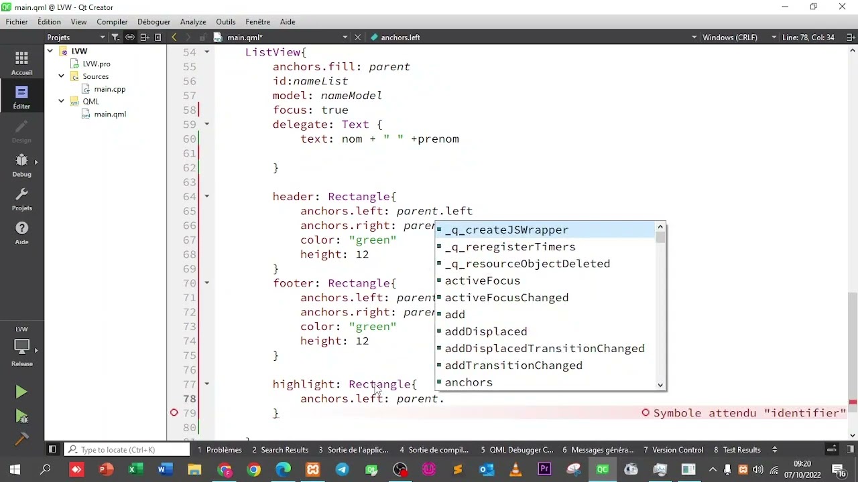Open VLC media player from taskbar
The width and height of the screenshot is (858, 482).
(x=515, y=470)
